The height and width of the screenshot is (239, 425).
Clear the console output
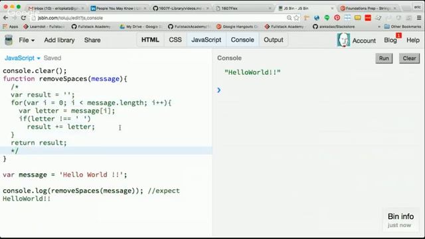[409, 58]
